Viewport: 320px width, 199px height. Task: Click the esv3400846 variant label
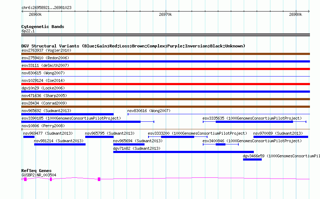(252, 141)
